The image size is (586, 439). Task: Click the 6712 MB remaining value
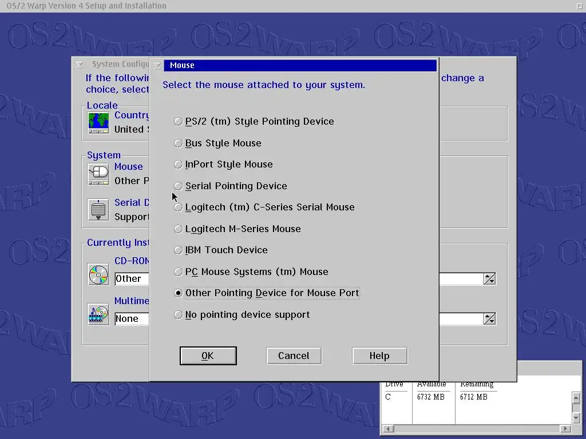[x=474, y=397]
